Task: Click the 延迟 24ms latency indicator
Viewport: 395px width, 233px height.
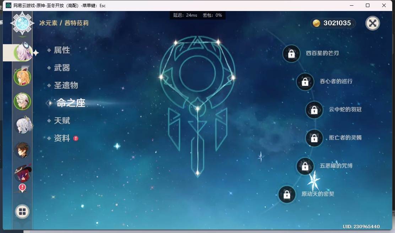Action: tap(185, 15)
